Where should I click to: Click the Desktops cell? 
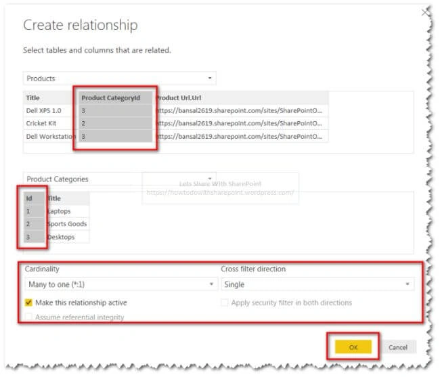68,237
